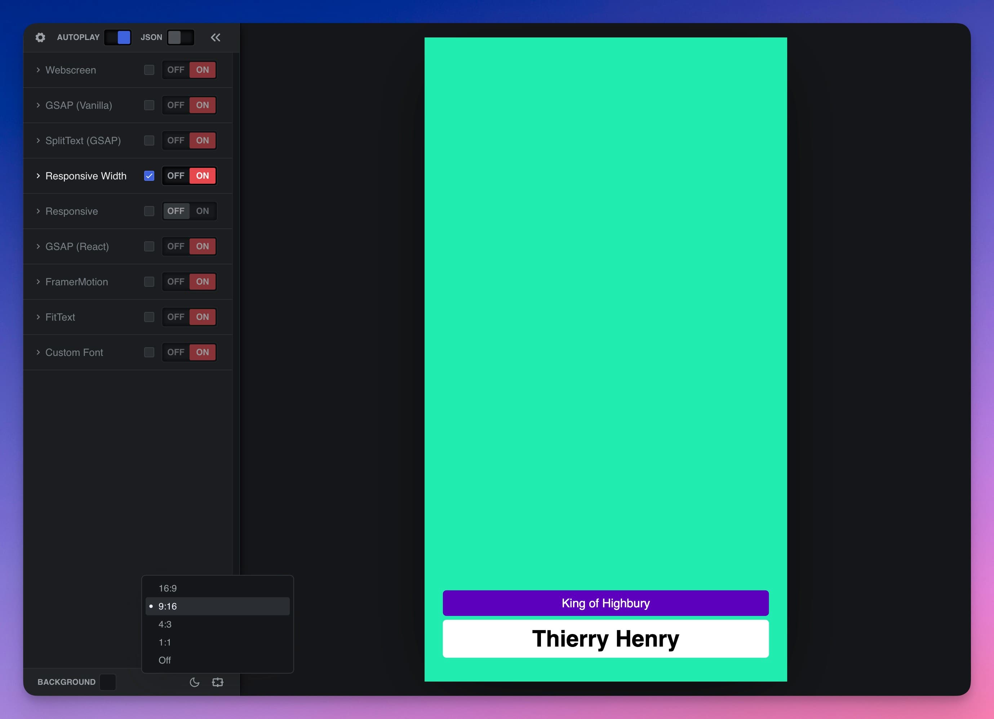Image resolution: width=994 pixels, height=719 pixels.
Task: Select Off in aspect ratio menu
Action: pos(217,660)
